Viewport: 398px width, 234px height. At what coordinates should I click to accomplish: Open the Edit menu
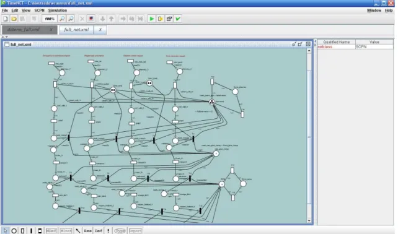(x=15, y=11)
